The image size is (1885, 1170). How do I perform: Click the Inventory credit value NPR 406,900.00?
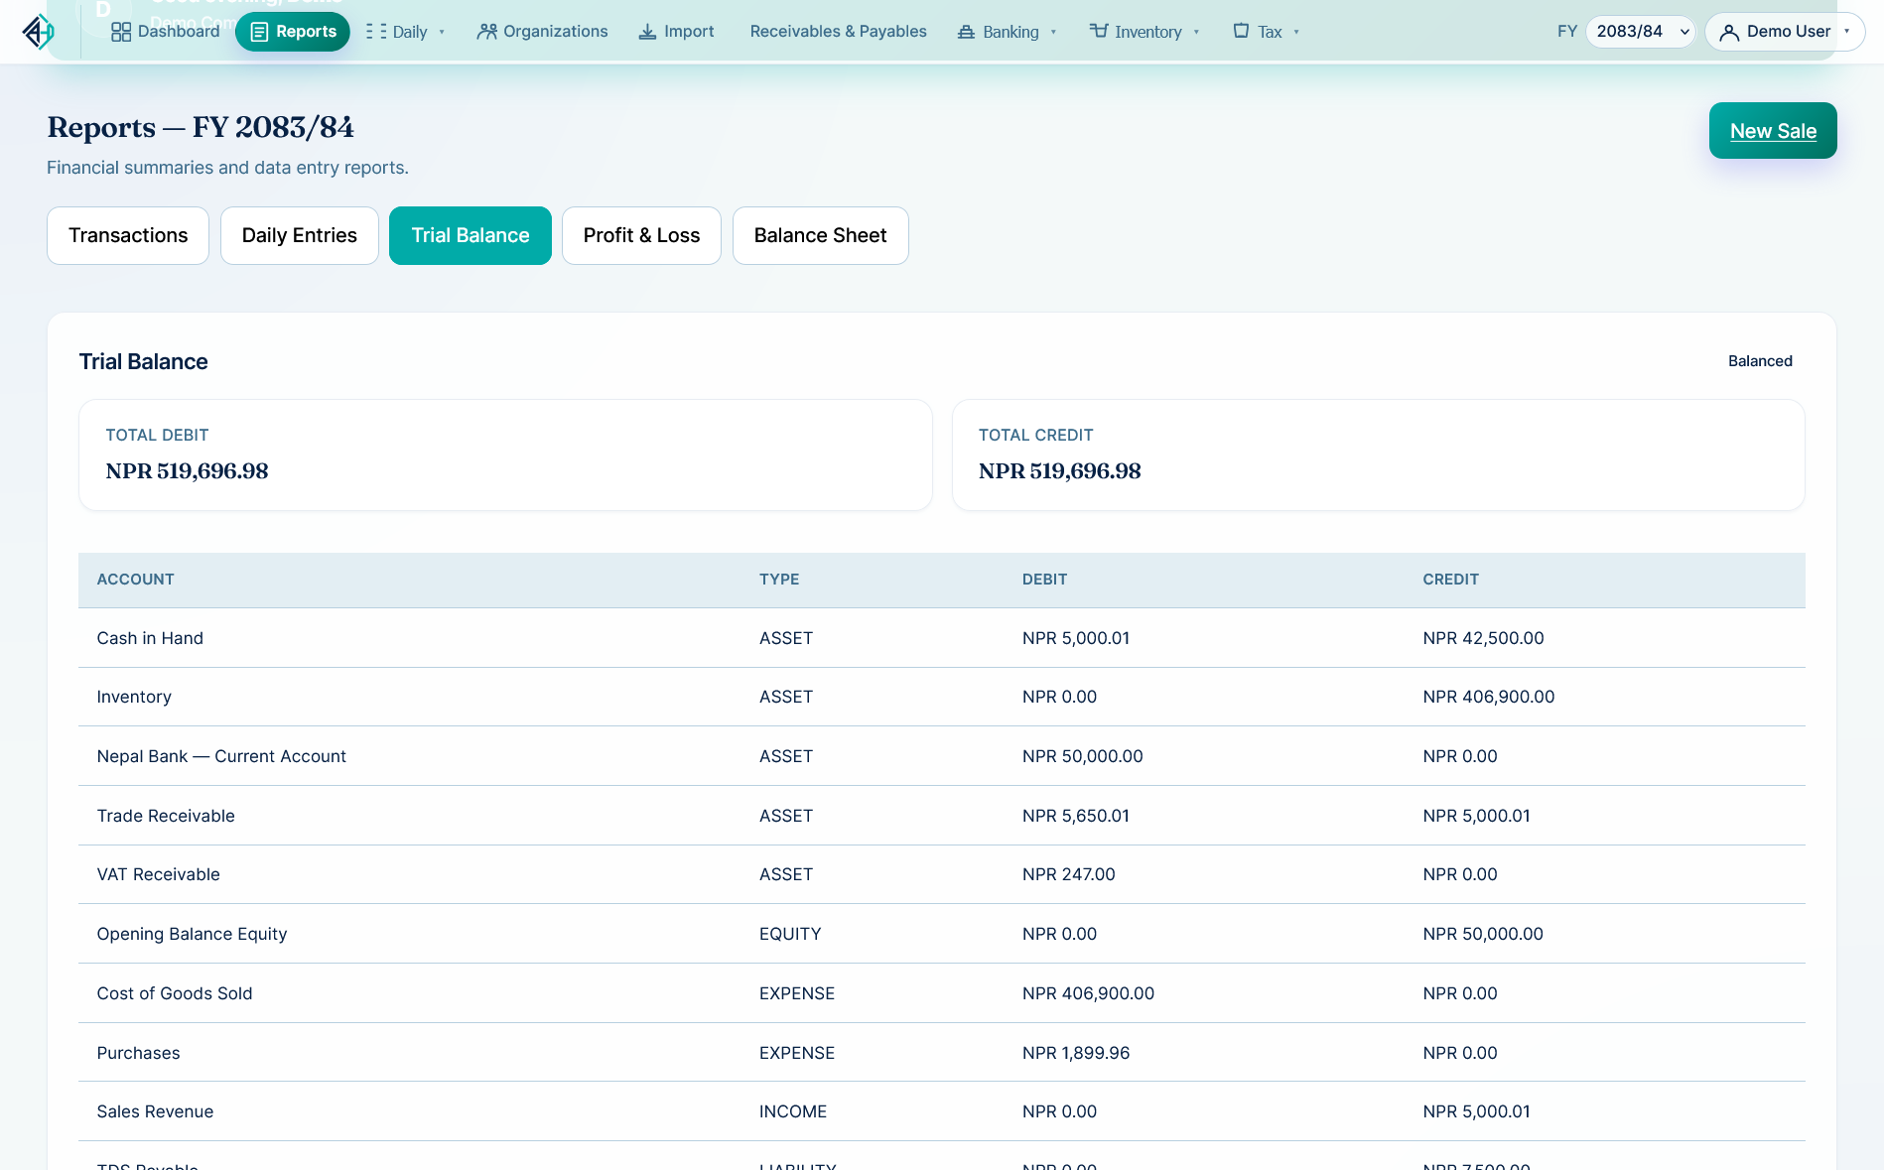point(1489,697)
